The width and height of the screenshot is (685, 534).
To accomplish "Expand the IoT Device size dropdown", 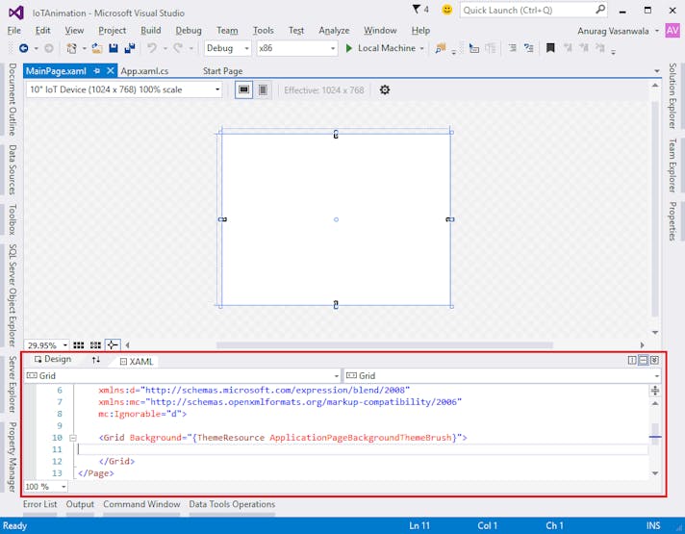I will [123, 89].
